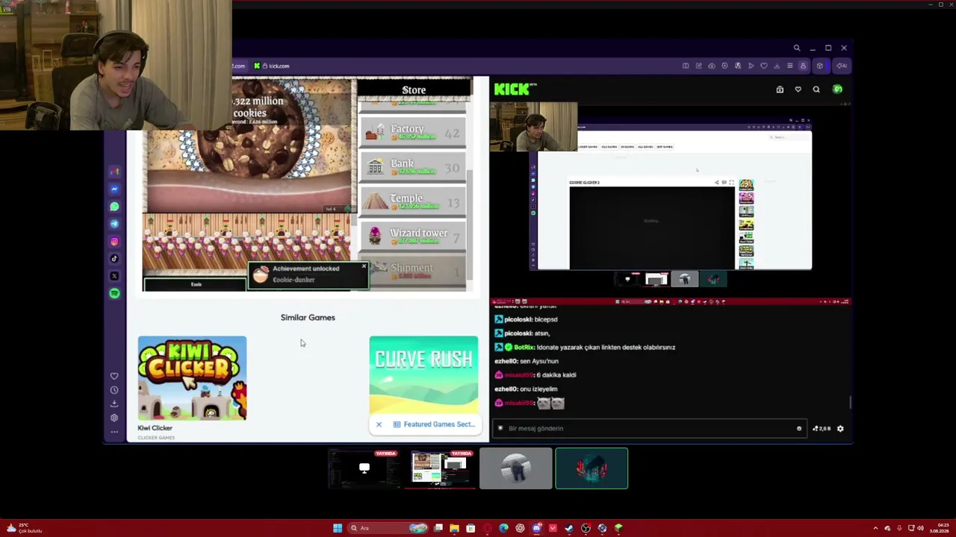The image size is (956, 537).
Task: Select the grey avatar participant thumbnail
Action: click(516, 468)
